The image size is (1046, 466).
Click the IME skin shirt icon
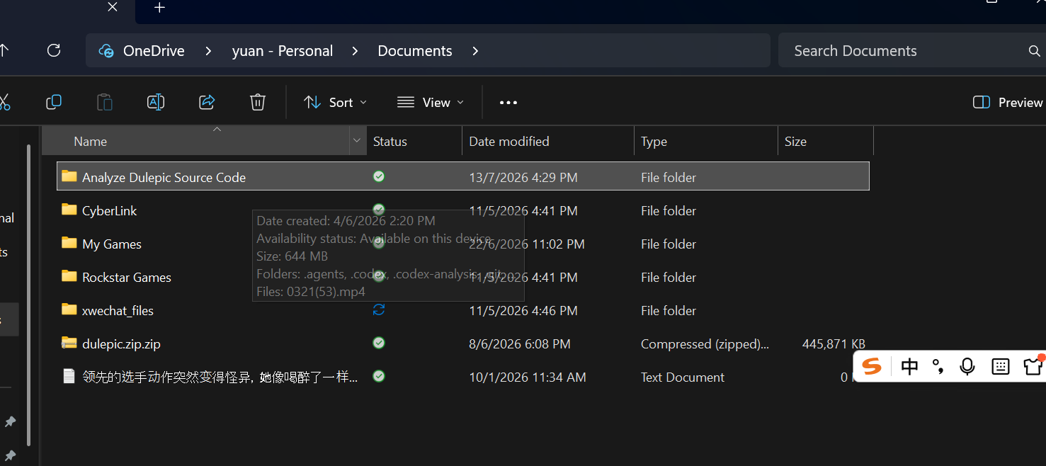tap(1033, 366)
